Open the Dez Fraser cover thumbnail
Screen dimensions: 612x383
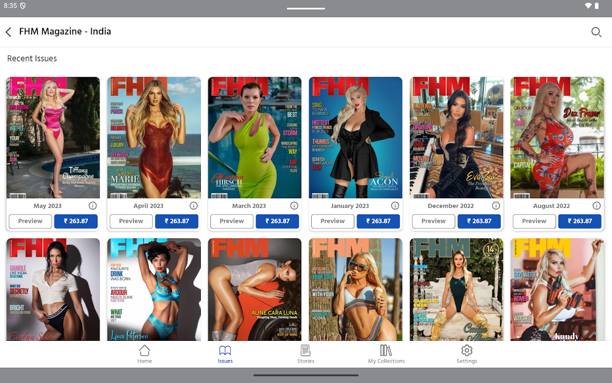[557, 138]
